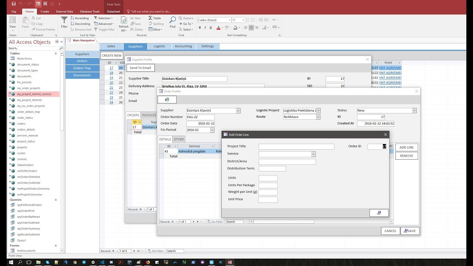Open the Advanced filter dropdown

coord(104,24)
